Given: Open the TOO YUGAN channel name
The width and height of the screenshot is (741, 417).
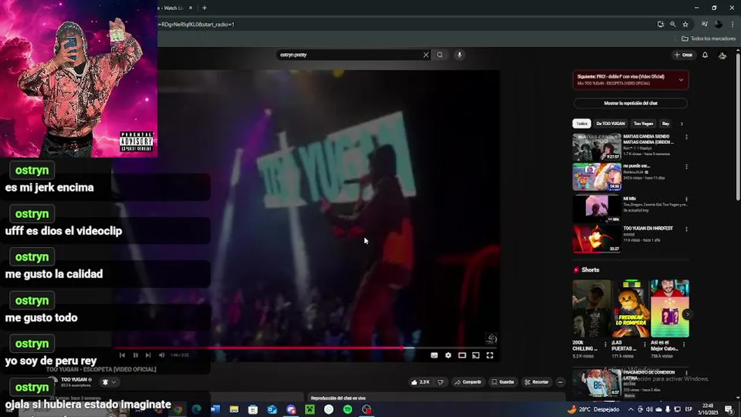Looking at the screenshot, I should tap(74, 379).
